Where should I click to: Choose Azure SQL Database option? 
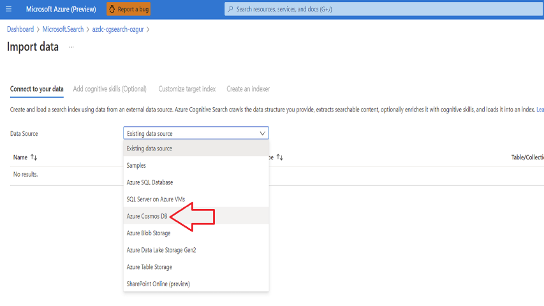click(x=196, y=182)
